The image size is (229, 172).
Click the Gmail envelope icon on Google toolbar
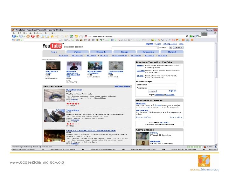tap(173, 40)
